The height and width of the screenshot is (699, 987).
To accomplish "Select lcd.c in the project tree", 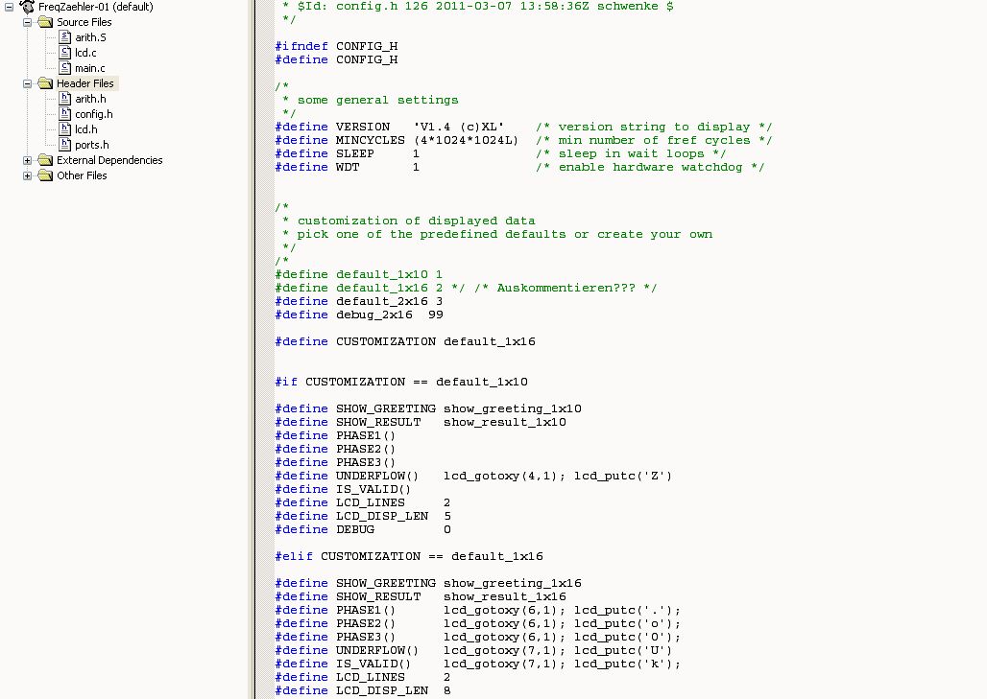I will pos(85,53).
